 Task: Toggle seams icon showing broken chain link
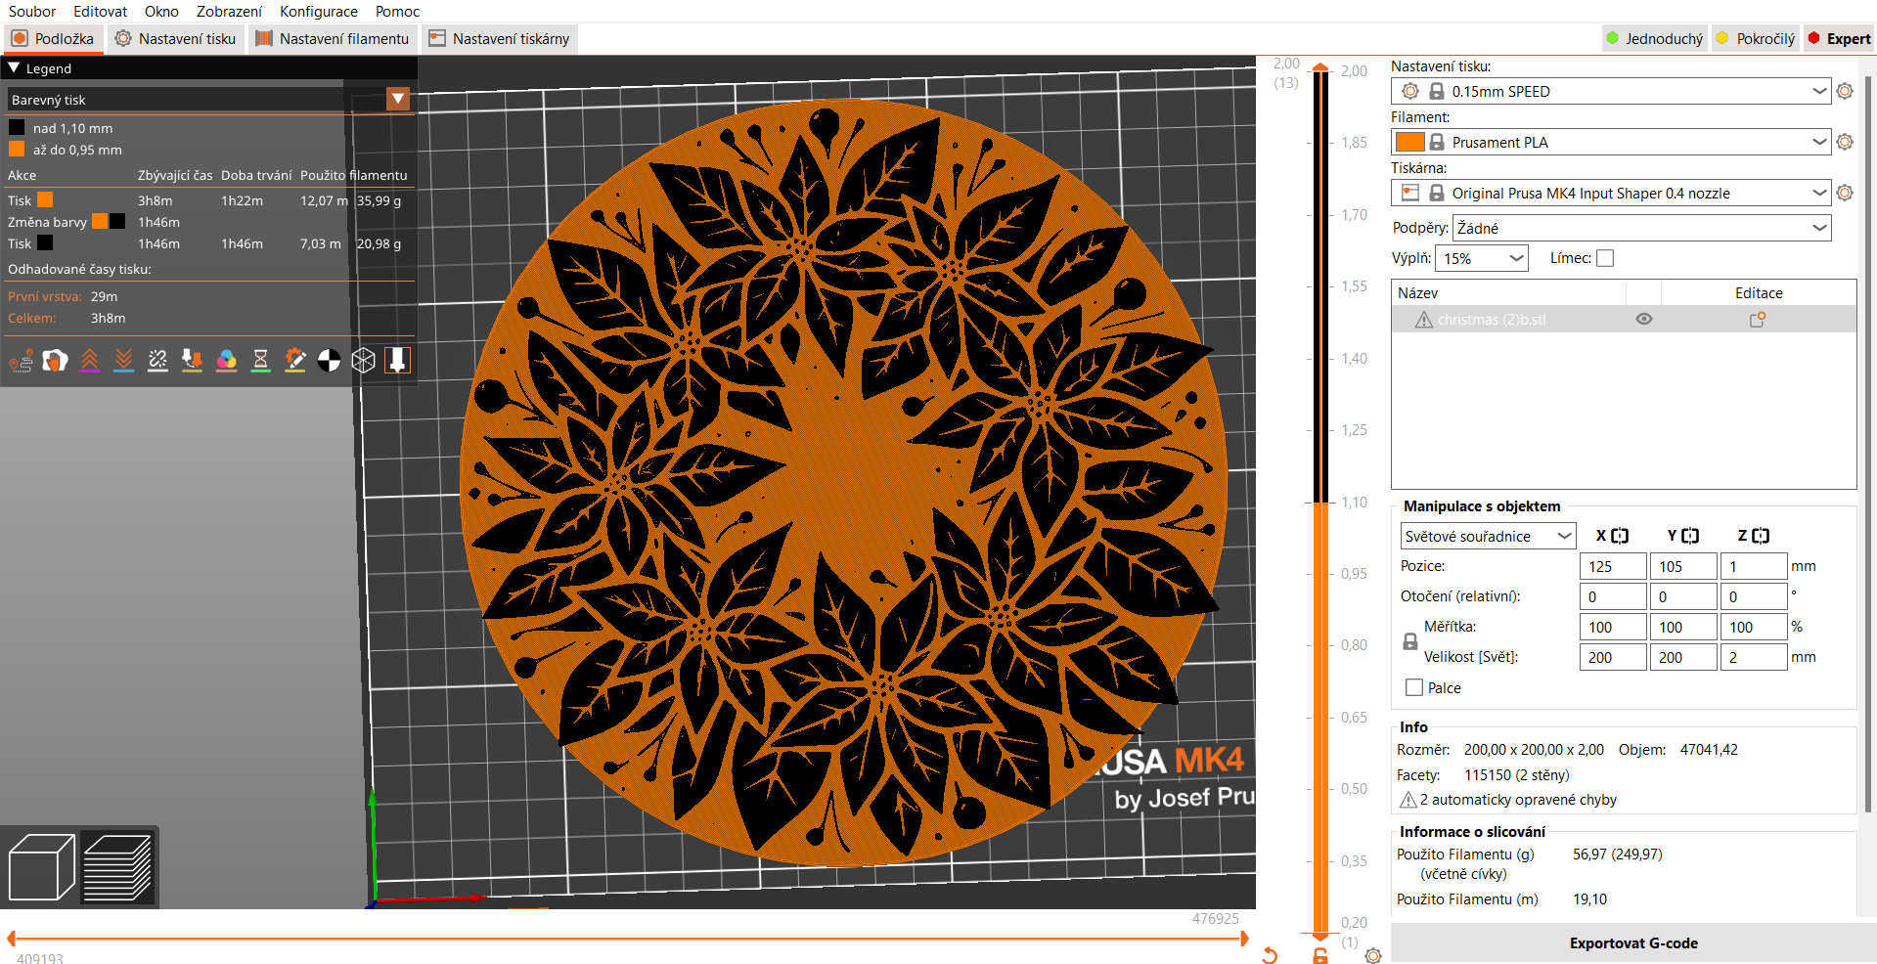(x=158, y=361)
